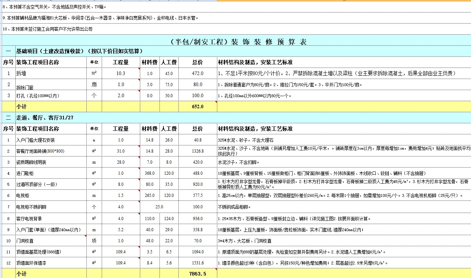
Task: Click quantity 31.0 for 客餐厅地面砖铺
Action: 121,151
